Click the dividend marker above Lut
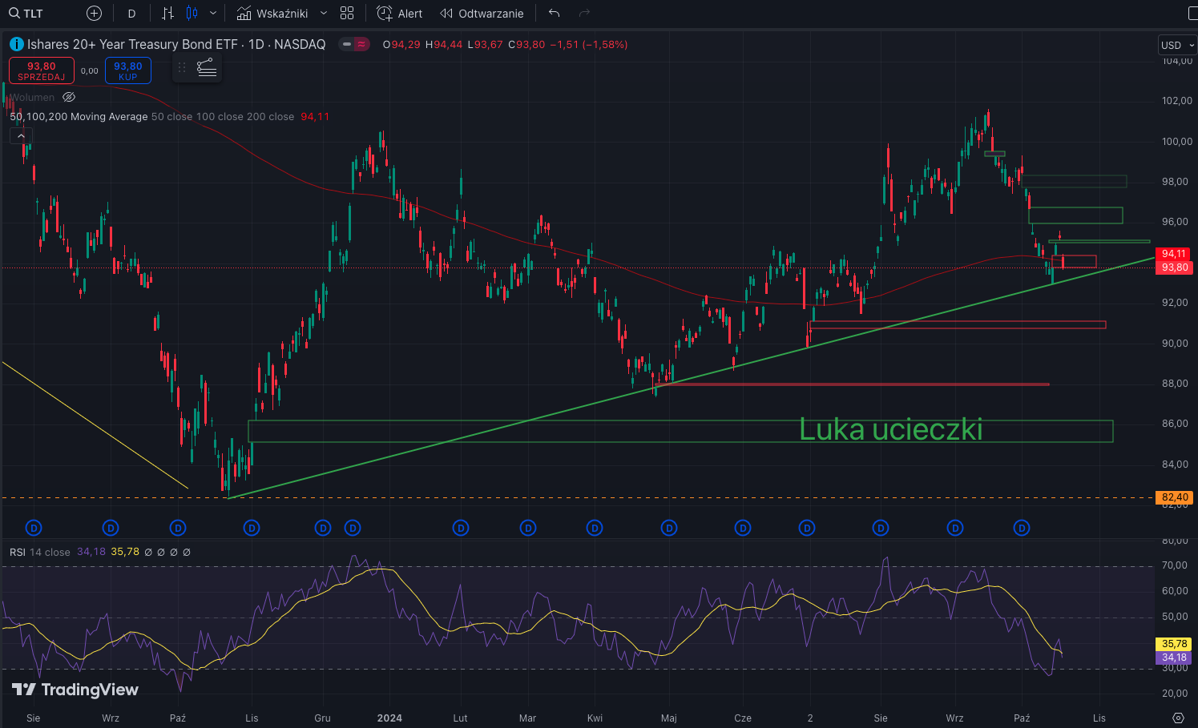The image size is (1198, 728). click(460, 528)
